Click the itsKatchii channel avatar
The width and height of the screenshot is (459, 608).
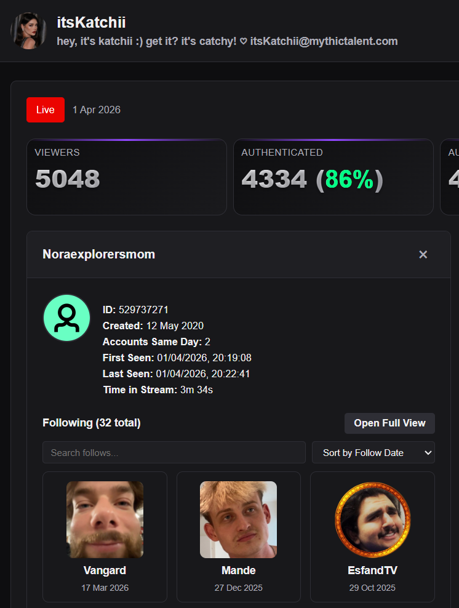(29, 31)
